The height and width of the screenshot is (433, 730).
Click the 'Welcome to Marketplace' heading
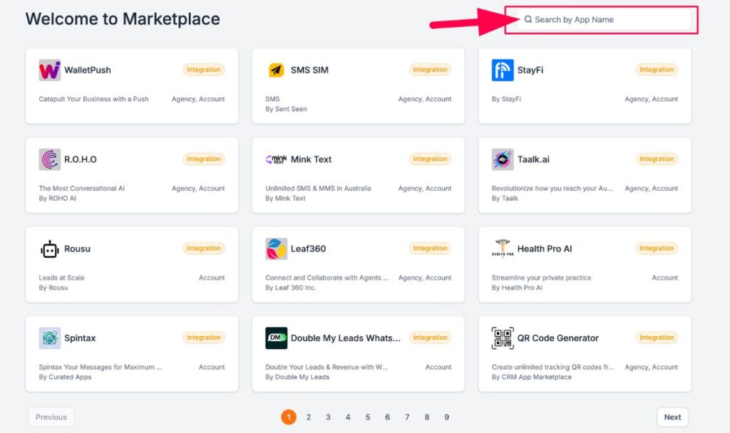click(x=123, y=19)
